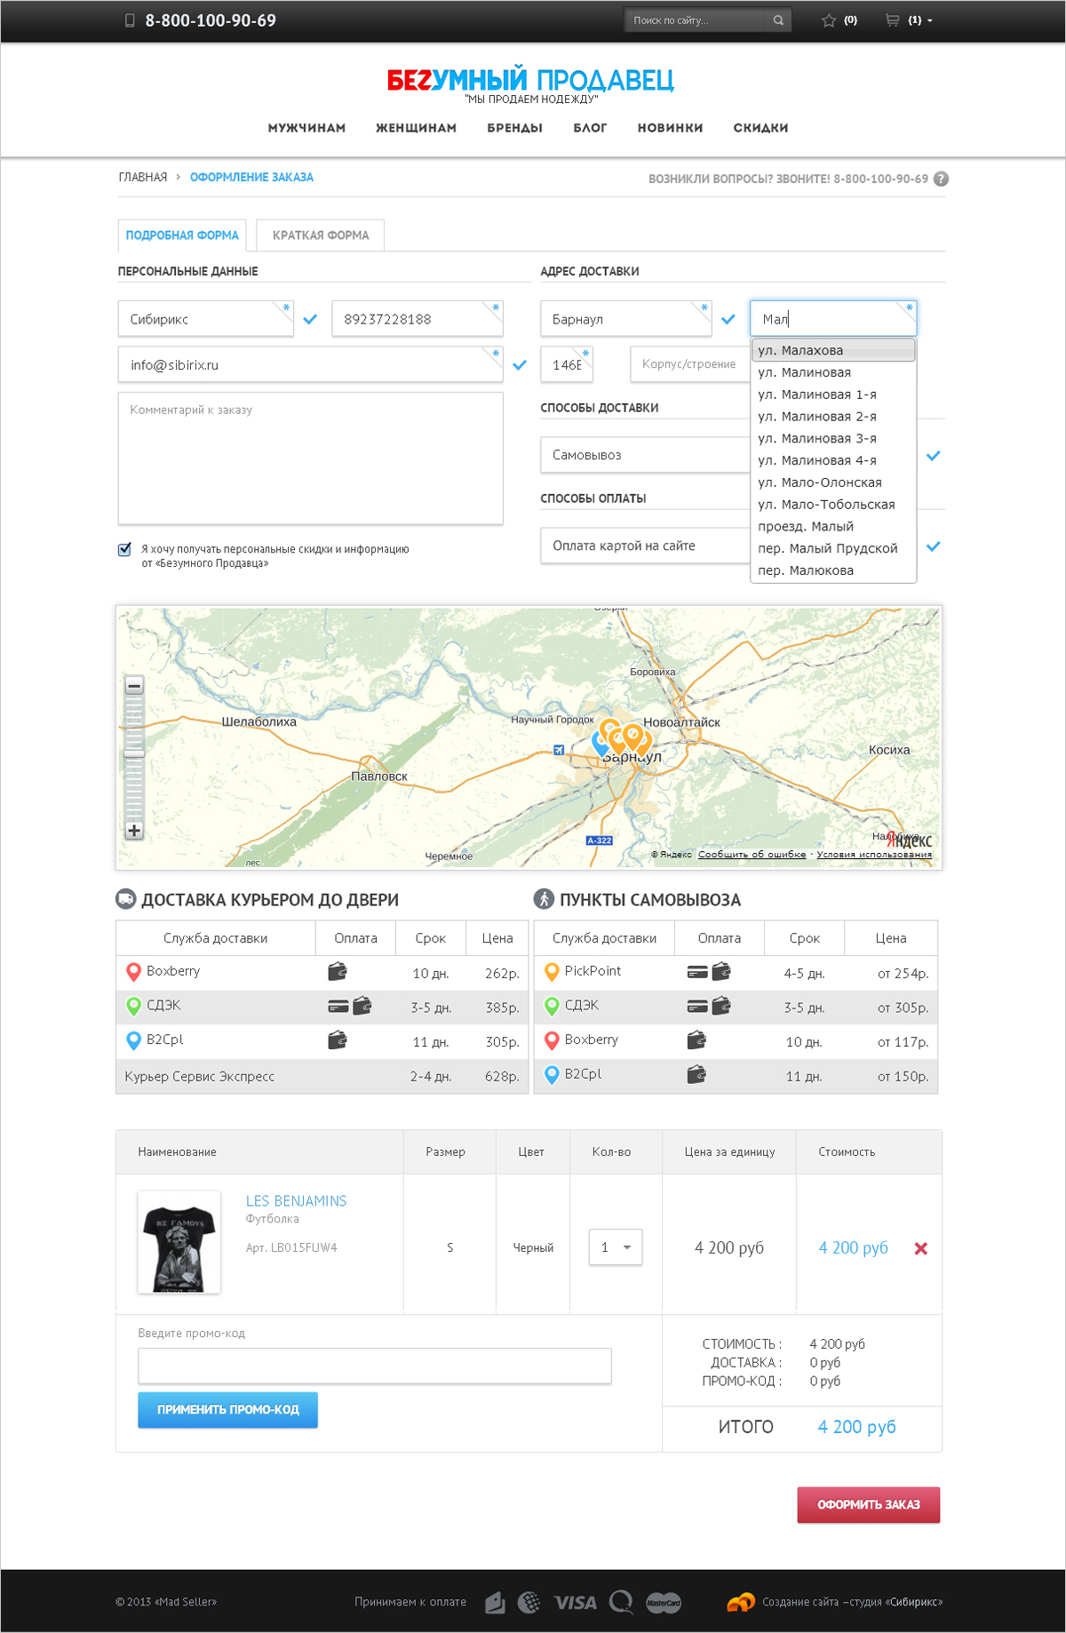The width and height of the screenshot is (1066, 1633).
Task: Expand the cart dropdown arrow in header
Action: pos(930,20)
